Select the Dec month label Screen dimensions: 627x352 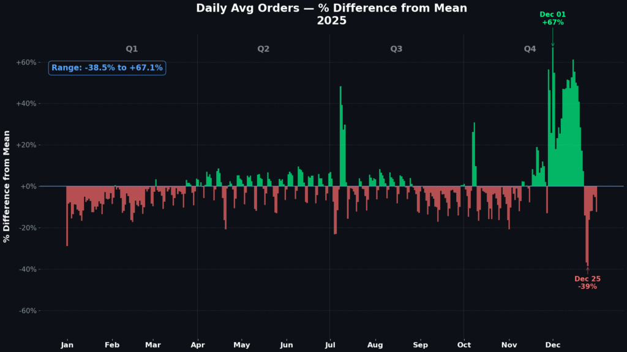(553, 345)
